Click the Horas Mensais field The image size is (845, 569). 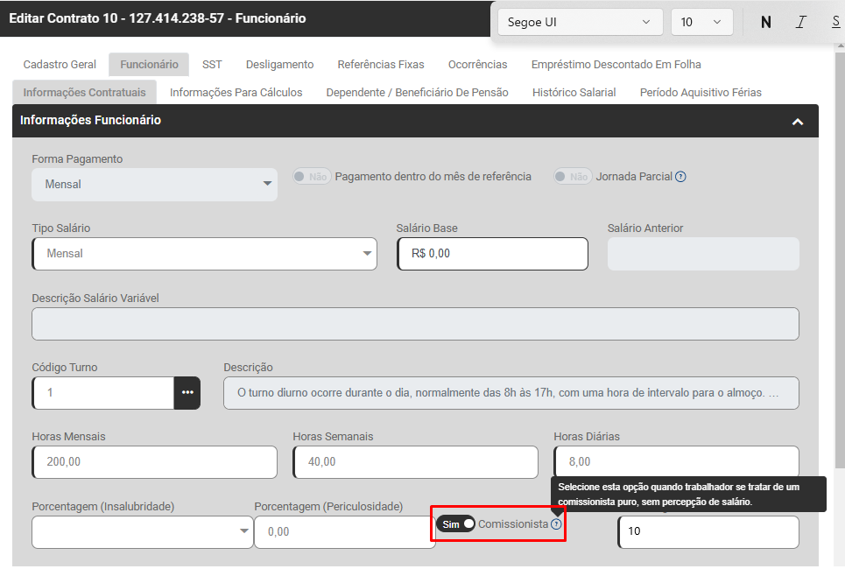[x=154, y=462]
